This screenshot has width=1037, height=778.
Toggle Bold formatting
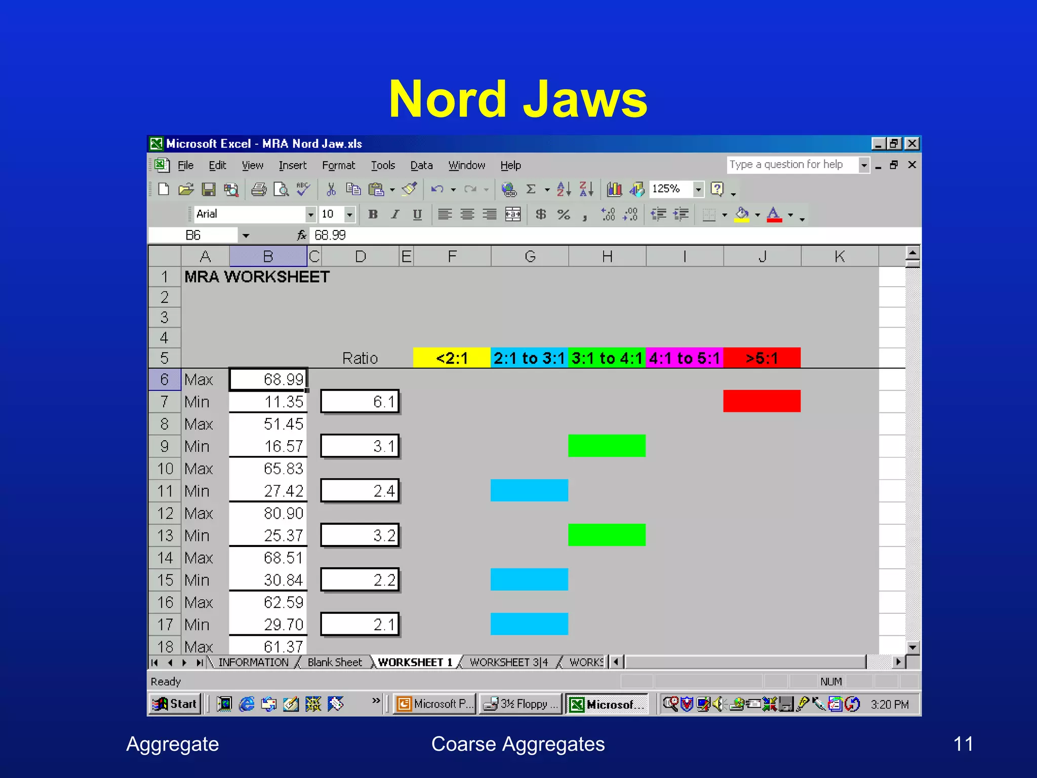point(373,215)
